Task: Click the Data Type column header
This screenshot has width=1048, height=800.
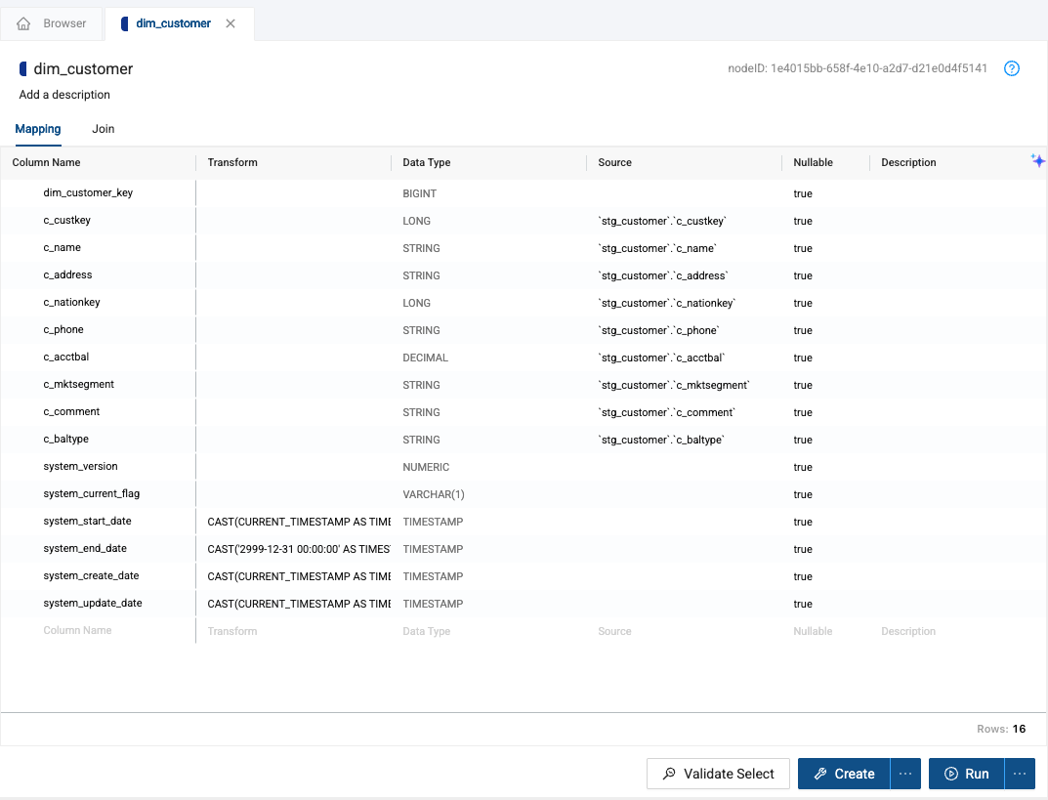Action: pos(427,162)
